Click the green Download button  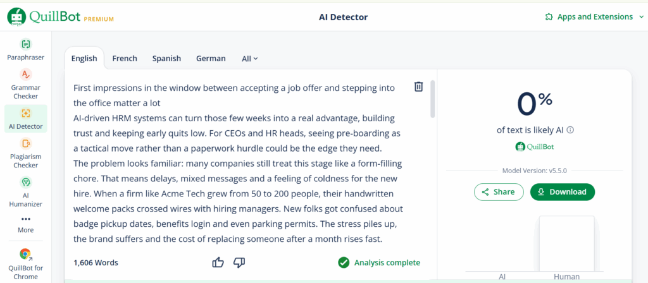click(x=563, y=192)
